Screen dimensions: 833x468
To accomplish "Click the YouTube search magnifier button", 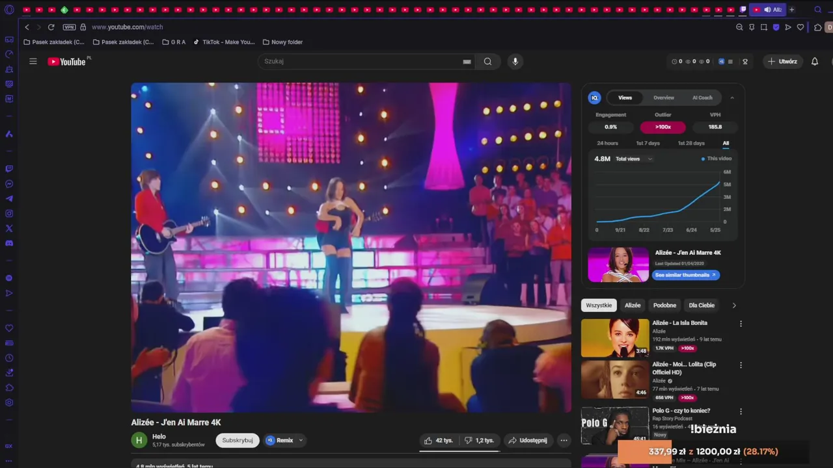I will 487,61.
